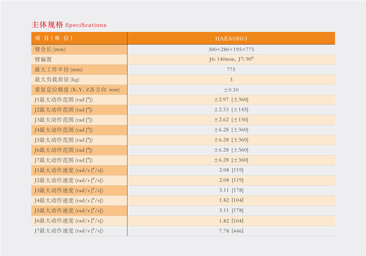
Task: Click the 'J5最大动作速度' label
Action: pyautogui.click(x=69, y=211)
